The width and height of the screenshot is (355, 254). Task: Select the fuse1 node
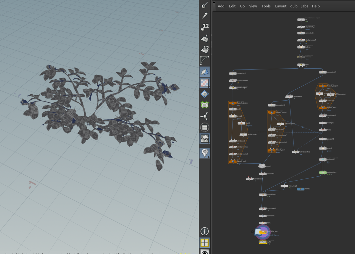click(323, 130)
